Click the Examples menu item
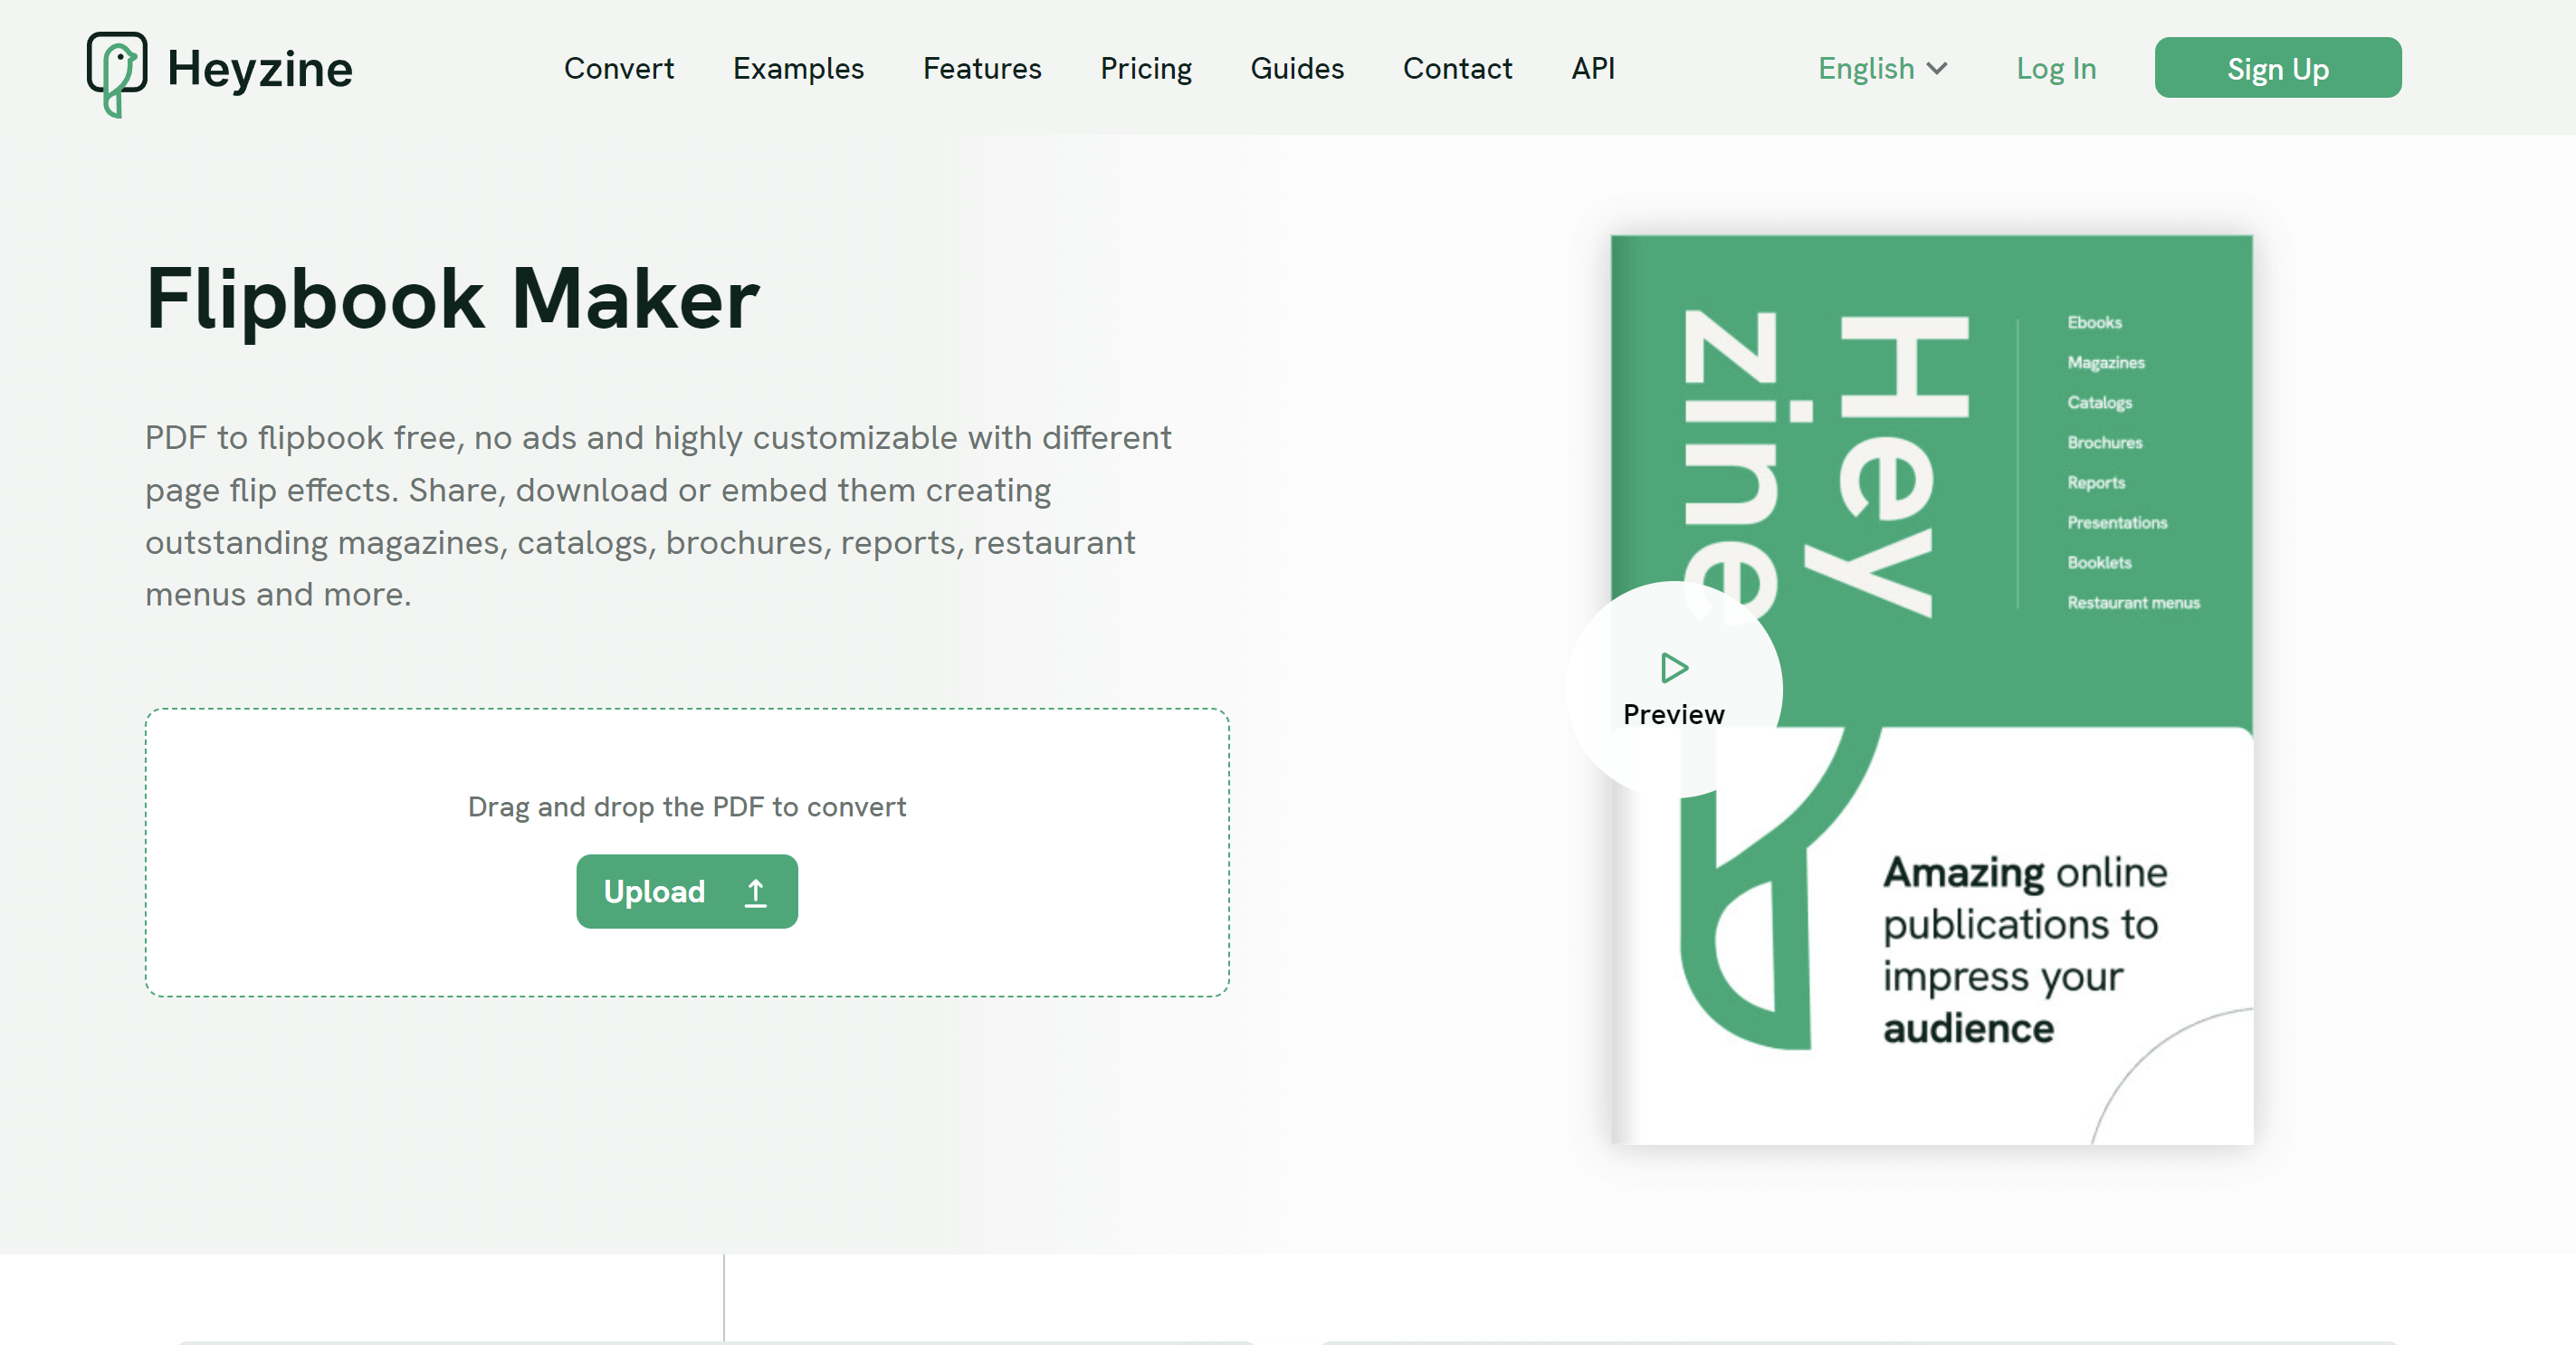The image size is (2576, 1345). point(799,66)
